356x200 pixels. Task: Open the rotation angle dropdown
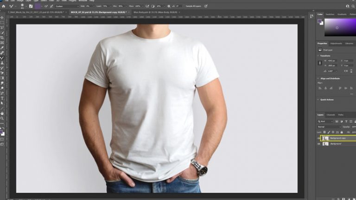336,71
